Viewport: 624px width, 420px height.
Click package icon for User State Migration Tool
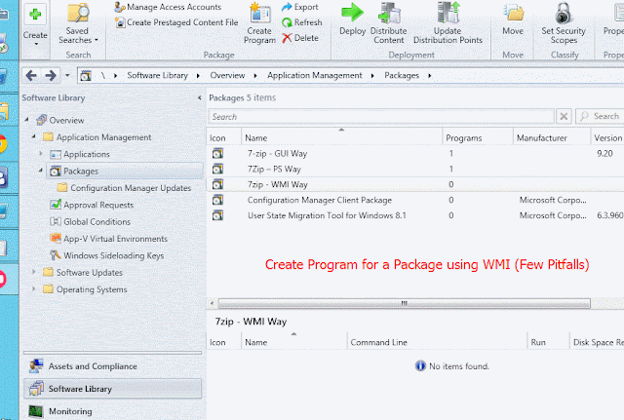tap(217, 215)
